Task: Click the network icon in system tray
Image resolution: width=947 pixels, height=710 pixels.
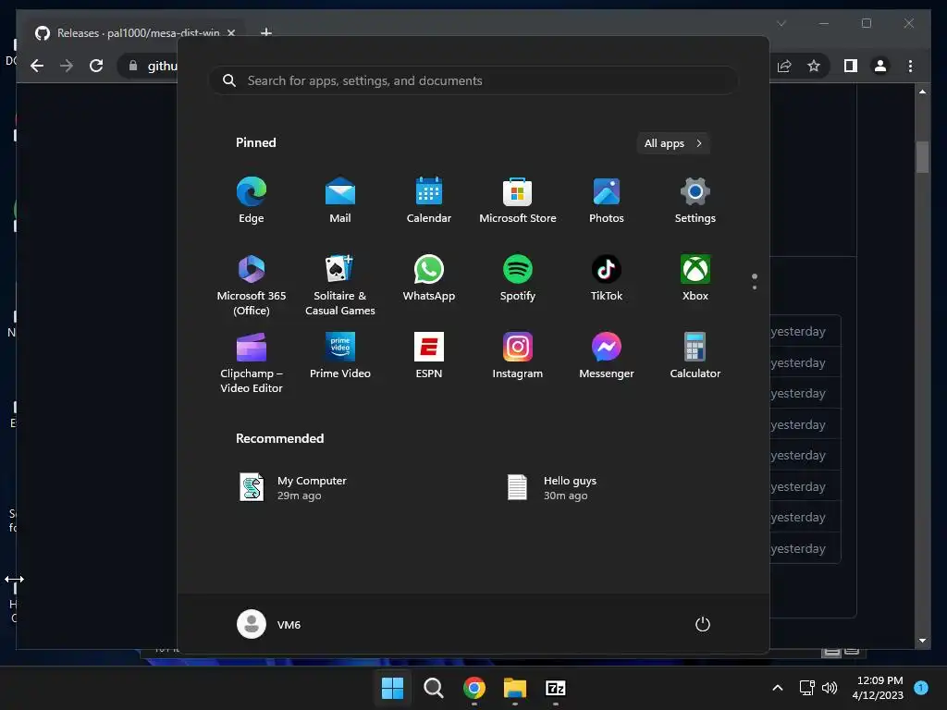Action: 806,688
